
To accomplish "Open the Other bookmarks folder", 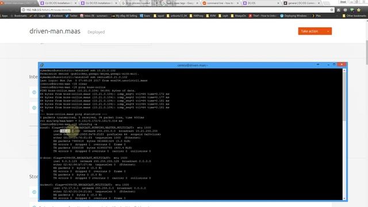I will point(354,16).
